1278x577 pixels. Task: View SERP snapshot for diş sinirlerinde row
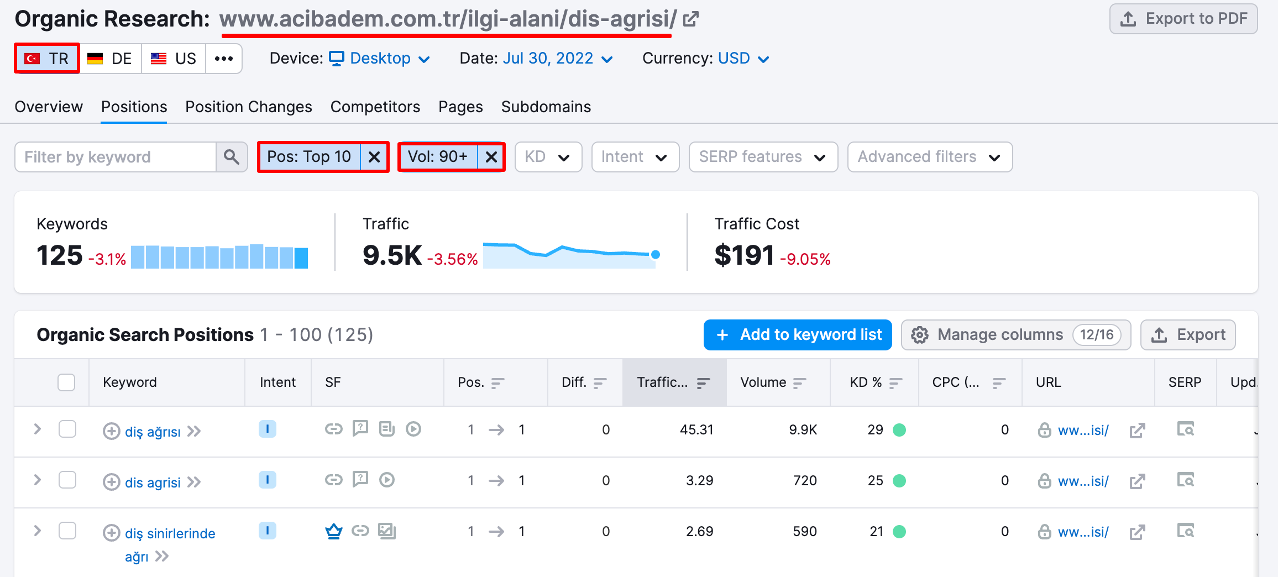pyautogui.click(x=1186, y=531)
